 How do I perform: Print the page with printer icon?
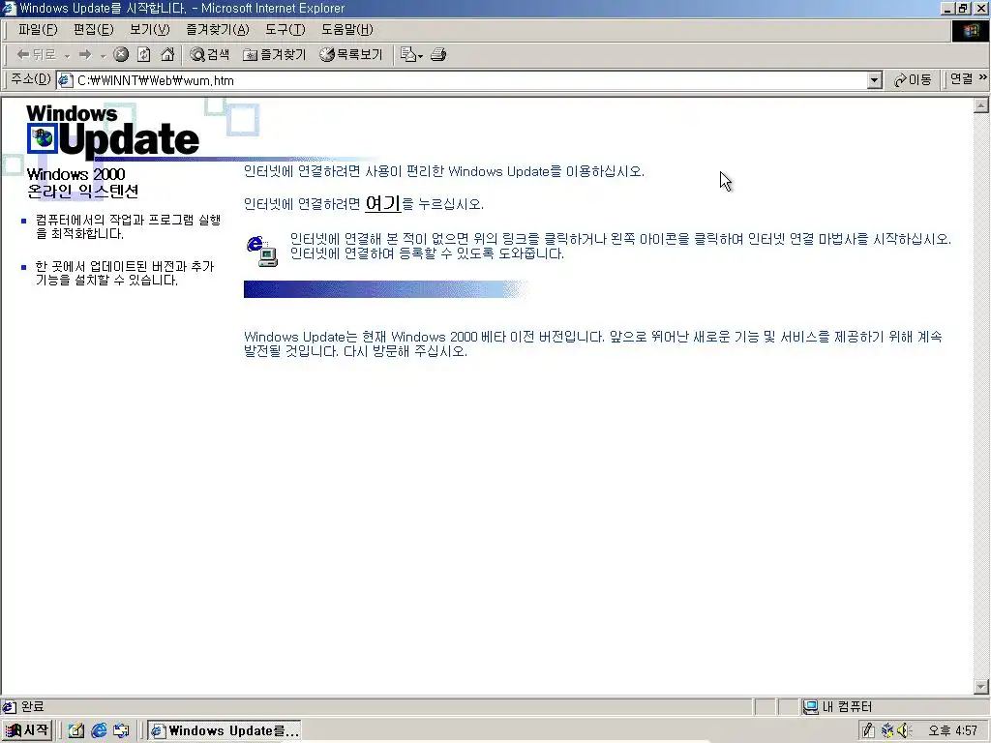coord(438,55)
